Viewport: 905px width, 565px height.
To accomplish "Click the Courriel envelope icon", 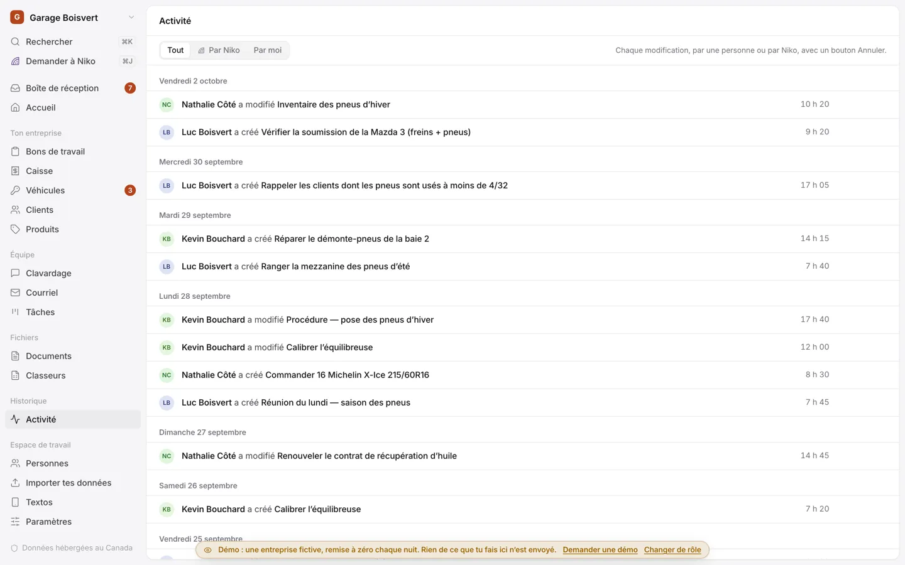I will pyautogui.click(x=15, y=293).
